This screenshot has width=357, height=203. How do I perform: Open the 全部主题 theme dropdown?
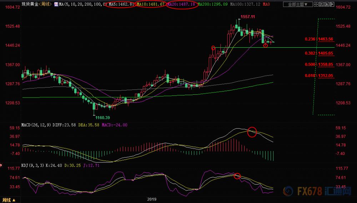point(298,4)
